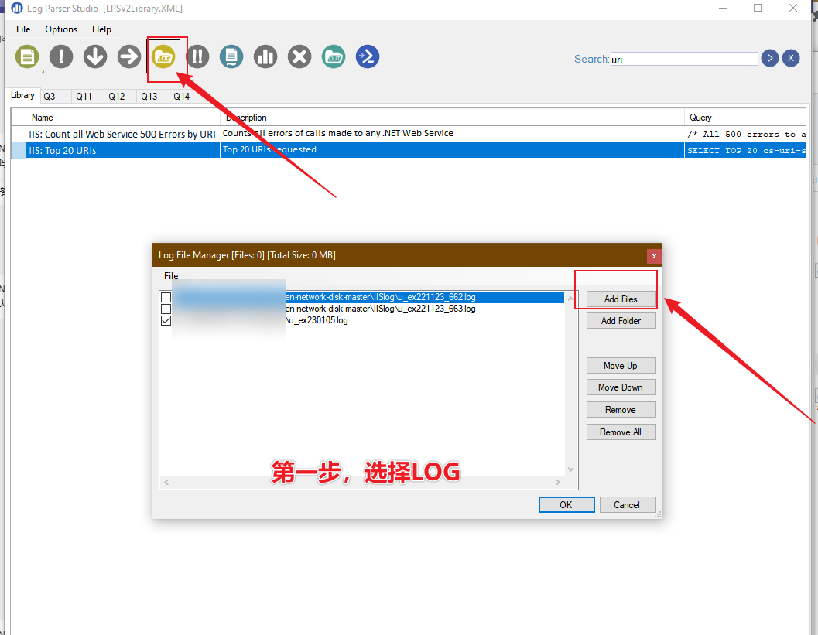Sort by the Query column header
This screenshot has width=818, height=635.
[745, 118]
